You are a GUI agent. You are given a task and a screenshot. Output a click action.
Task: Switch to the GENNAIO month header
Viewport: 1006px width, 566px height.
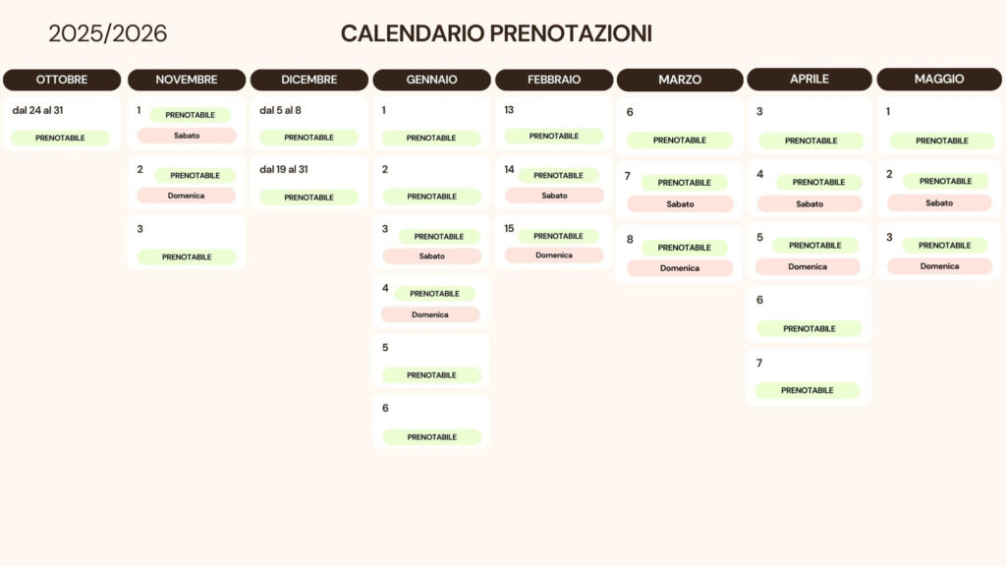coord(431,80)
